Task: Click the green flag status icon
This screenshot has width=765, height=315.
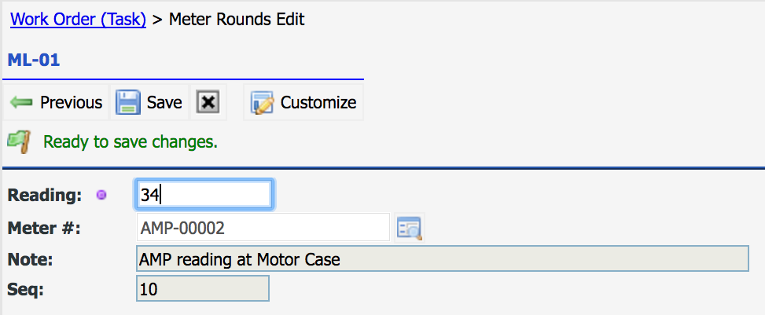Action: click(x=19, y=142)
